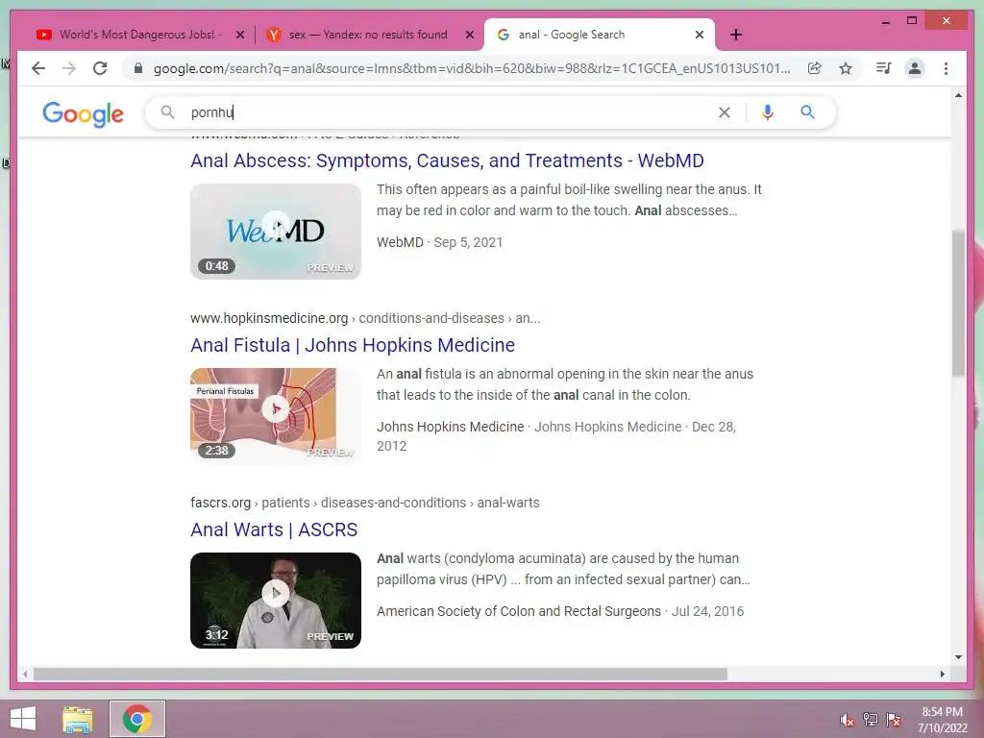The width and height of the screenshot is (984, 738).
Task: Clear the Google search box text
Action: pyautogui.click(x=725, y=112)
